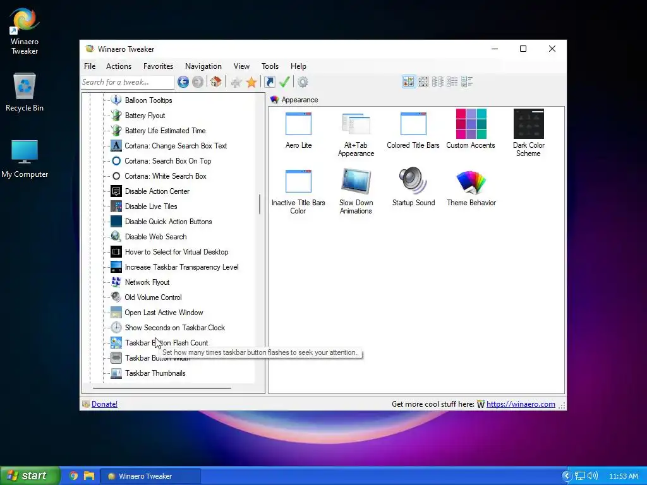Open the File menu

click(x=90, y=66)
